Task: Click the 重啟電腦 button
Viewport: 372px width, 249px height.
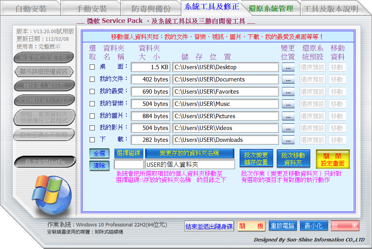Action: point(282,226)
